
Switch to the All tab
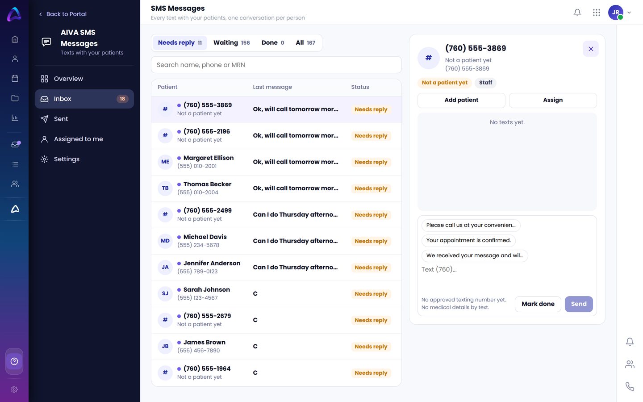(305, 43)
